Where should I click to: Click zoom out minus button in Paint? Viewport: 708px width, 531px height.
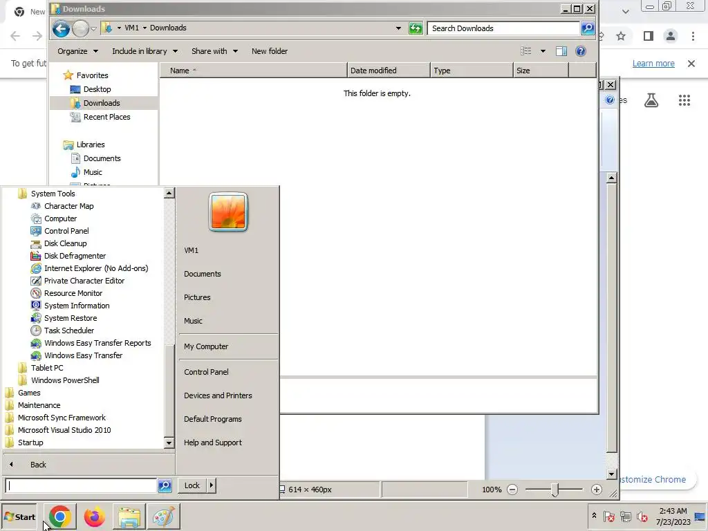[512, 490]
